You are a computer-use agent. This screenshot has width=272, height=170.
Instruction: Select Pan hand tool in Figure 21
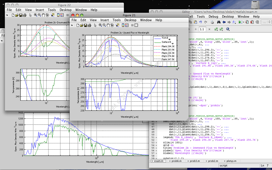click(x=108, y=25)
